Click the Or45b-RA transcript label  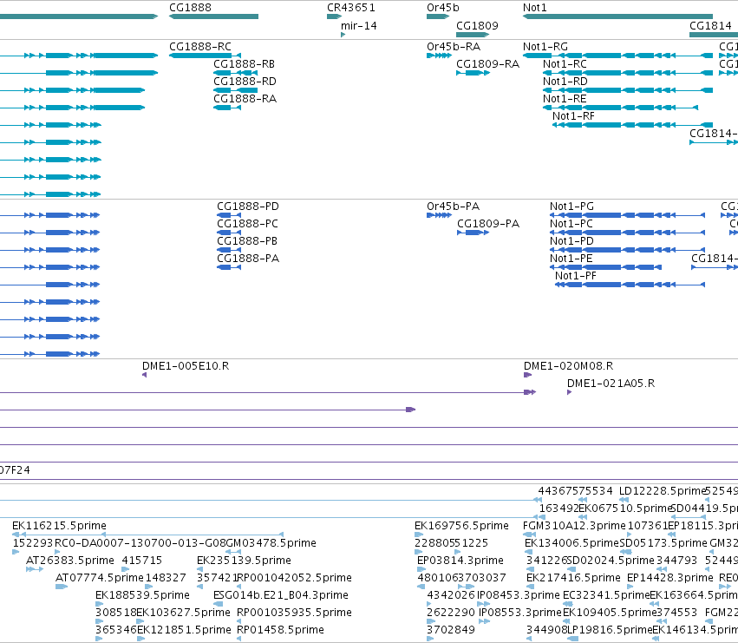point(454,47)
